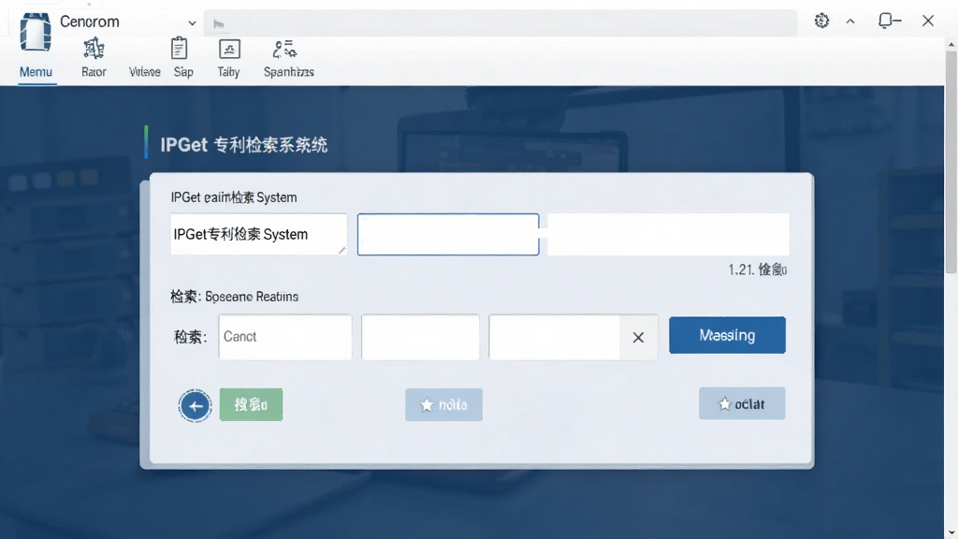958x539 pixels.
Task: Click the green search button
Action: [251, 404]
